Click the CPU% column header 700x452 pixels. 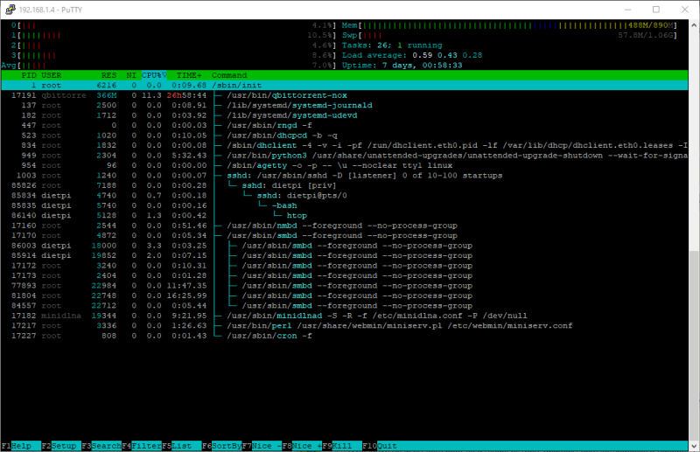click(x=155, y=75)
